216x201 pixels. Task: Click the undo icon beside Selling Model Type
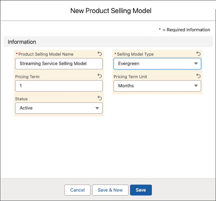(x=198, y=54)
